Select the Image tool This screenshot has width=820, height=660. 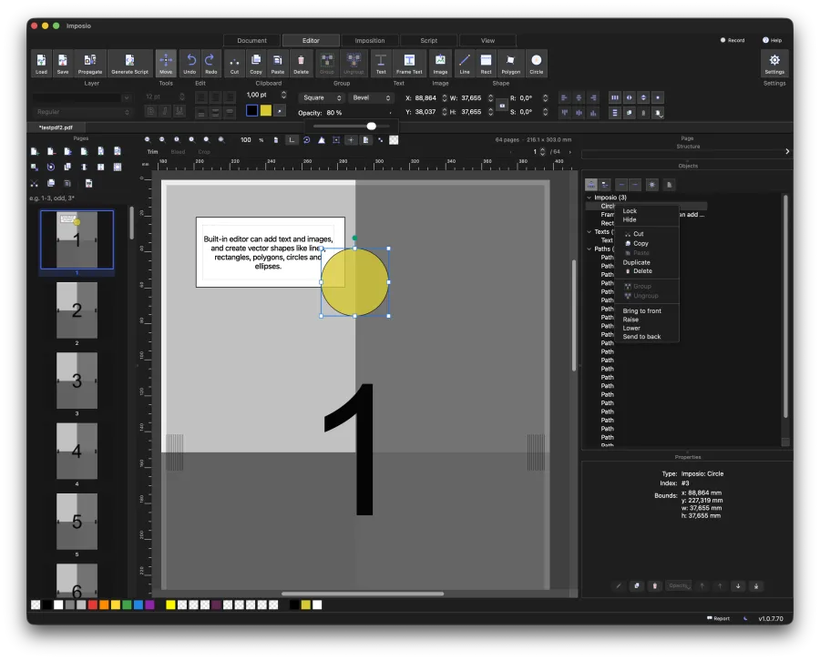[440, 64]
